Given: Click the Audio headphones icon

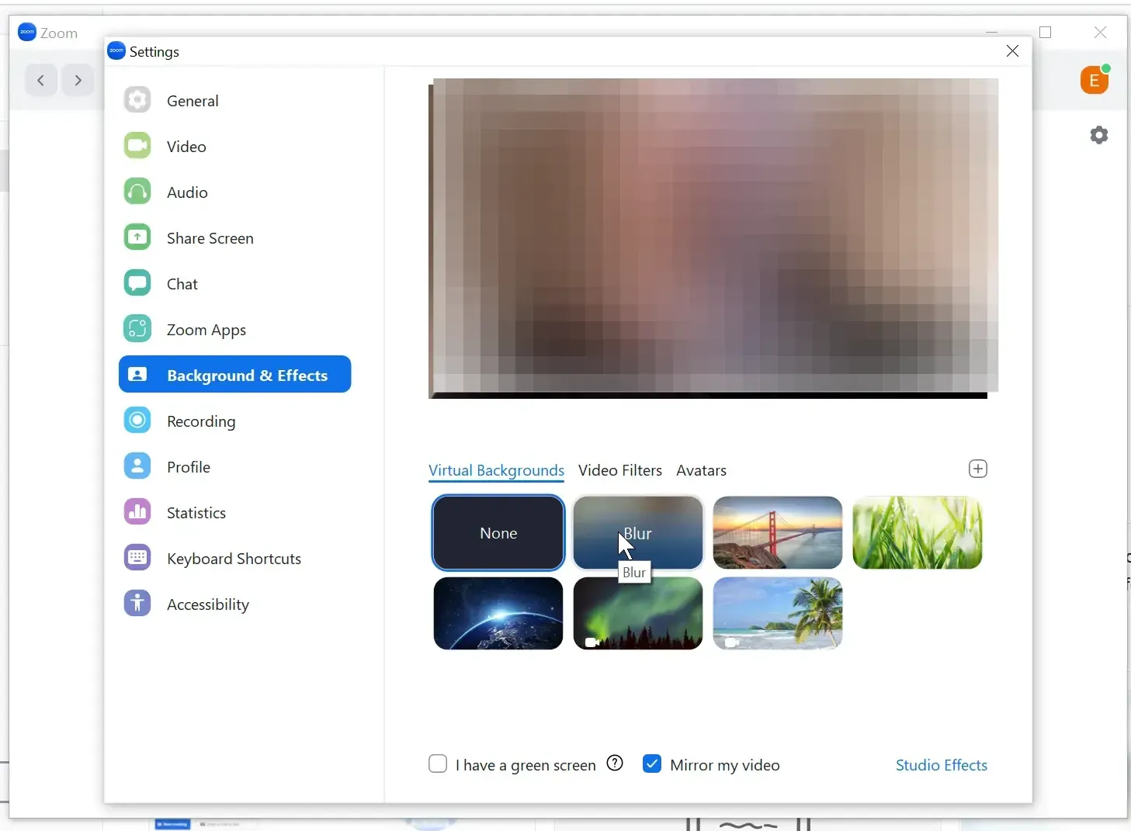Looking at the screenshot, I should (137, 192).
